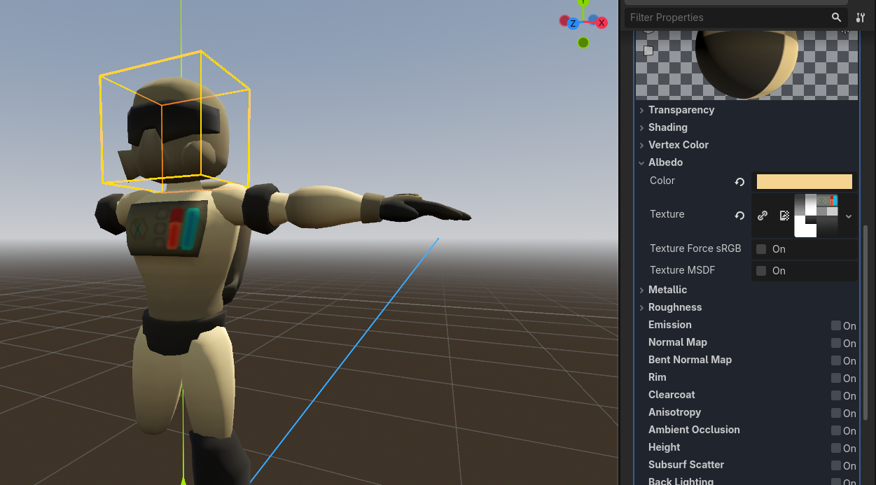The height and width of the screenshot is (485, 876).
Task: Turn on the Emission checkbox
Action: pos(835,325)
